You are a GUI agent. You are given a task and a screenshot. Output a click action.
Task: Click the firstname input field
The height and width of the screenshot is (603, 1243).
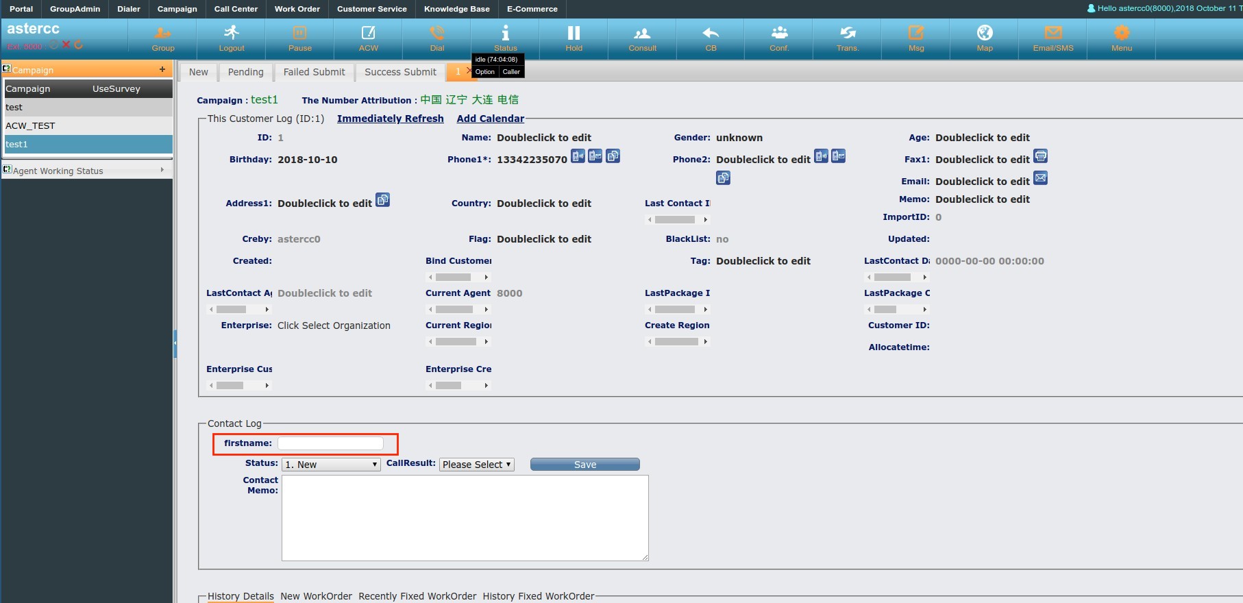[x=330, y=443]
